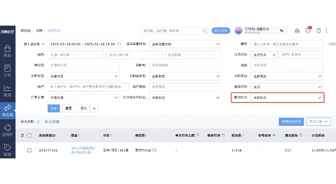Open the 差异状态 dropdown
Screen dimensions: 336x184
(287, 87)
